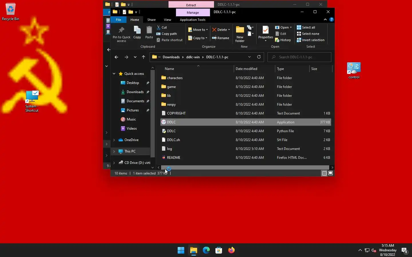Image resolution: width=412 pixels, height=257 pixels.
Task: Click Invert selection
Action: click(x=310, y=40)
